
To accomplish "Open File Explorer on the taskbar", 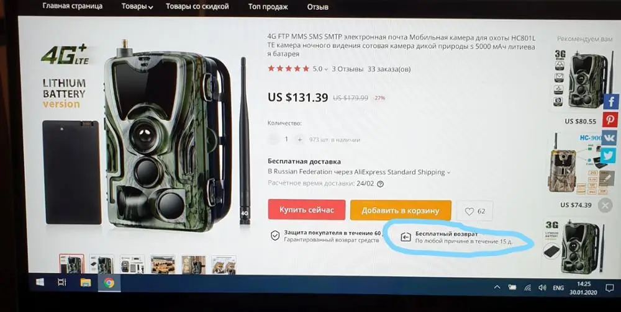I will 86,282.
